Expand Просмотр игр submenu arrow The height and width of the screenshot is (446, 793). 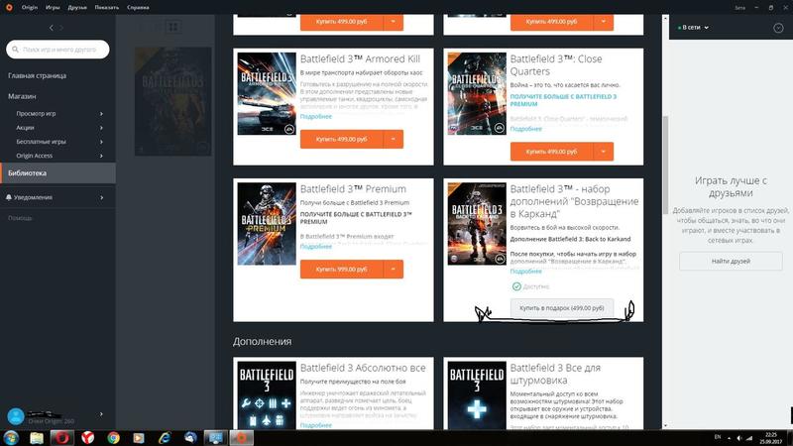(x=102, y=114)
